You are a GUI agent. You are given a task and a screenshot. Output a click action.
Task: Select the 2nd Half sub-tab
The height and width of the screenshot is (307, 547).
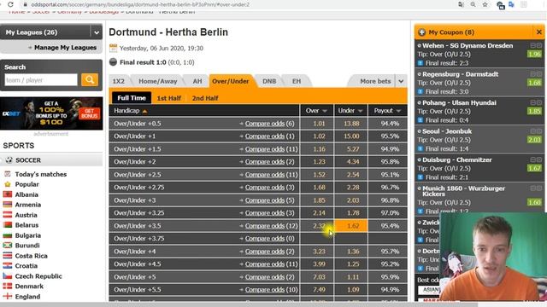pyautogui.click(x=205, y=98)
